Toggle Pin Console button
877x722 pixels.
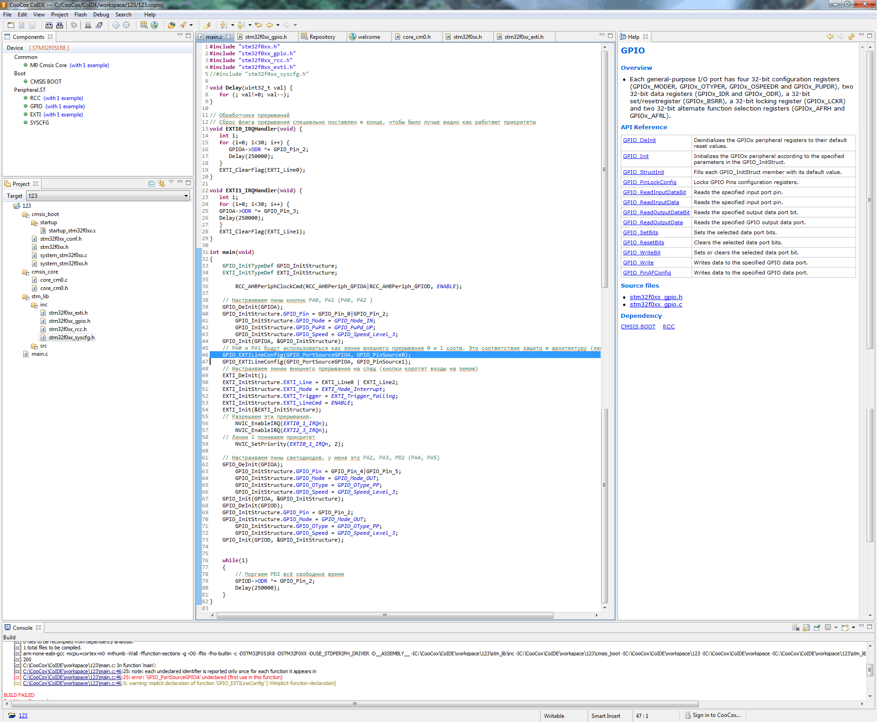click(x=817, y=627)
